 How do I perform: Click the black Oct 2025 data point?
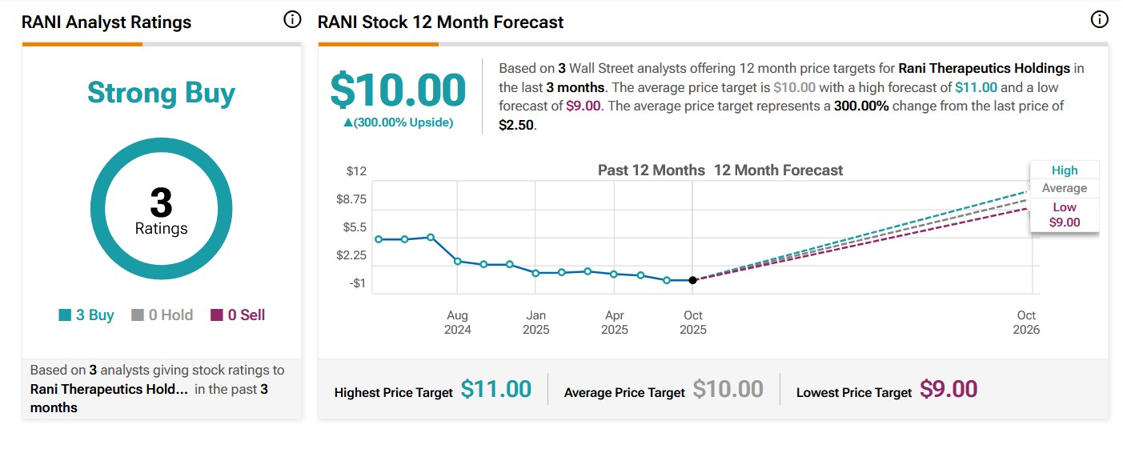(x=693, y=280)
